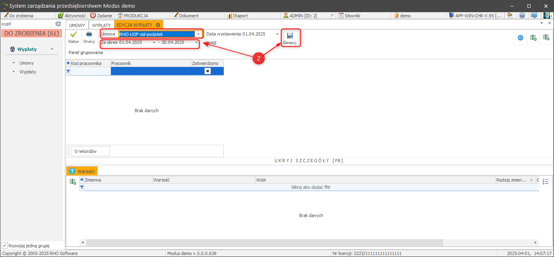This screenshot has width=554, height=257.
Task: Click the demo database toolbar item
Action: pos(402,15)
